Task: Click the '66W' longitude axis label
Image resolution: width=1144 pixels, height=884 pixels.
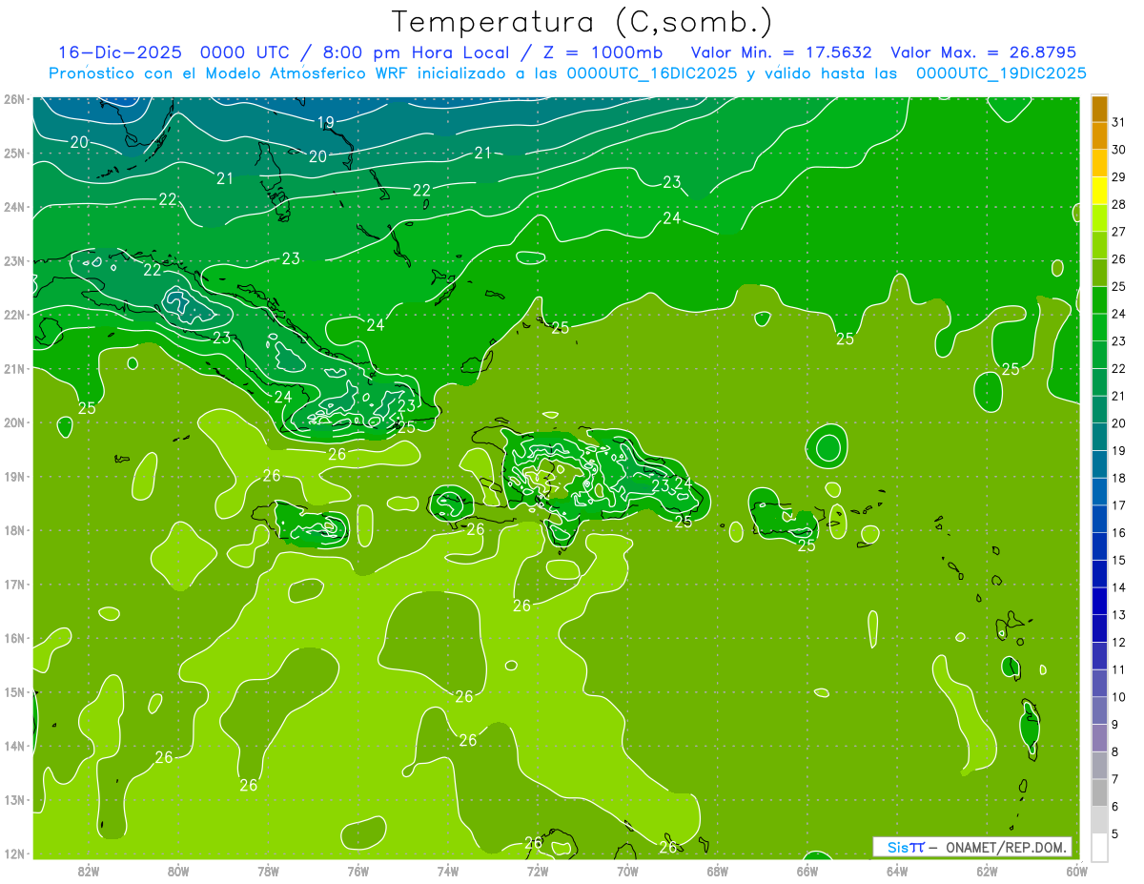Action: (x=807, y=870)
